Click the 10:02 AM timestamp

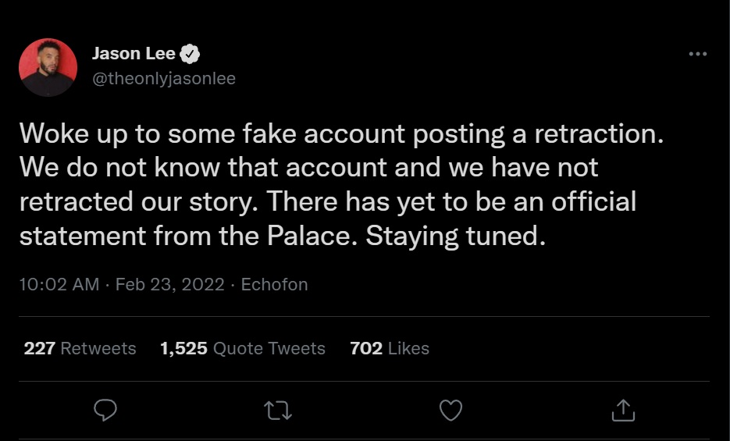coord(59,285)
